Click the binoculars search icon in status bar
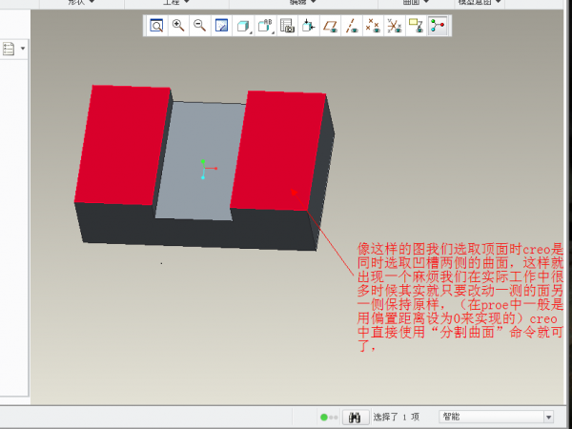The image size is (572, 429). pos(355,417)
